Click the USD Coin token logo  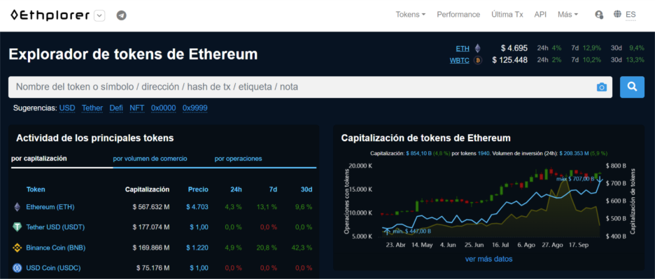(x=17, y=268)
